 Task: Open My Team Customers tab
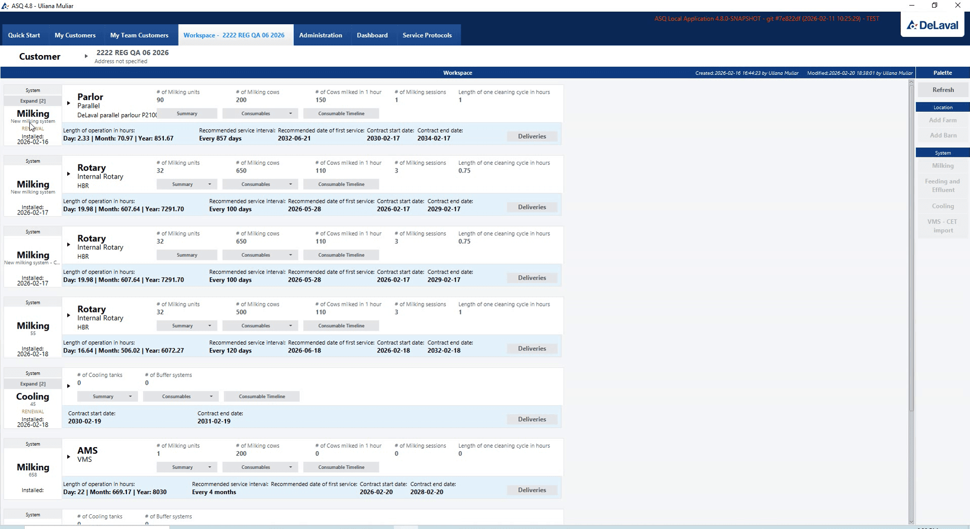[139, 35]
